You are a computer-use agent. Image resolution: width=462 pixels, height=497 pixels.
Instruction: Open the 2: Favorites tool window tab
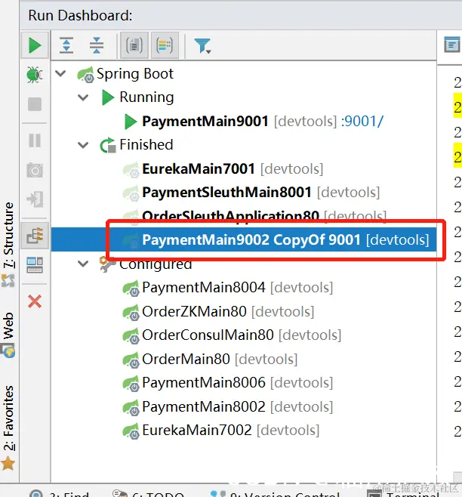point(8,418)
